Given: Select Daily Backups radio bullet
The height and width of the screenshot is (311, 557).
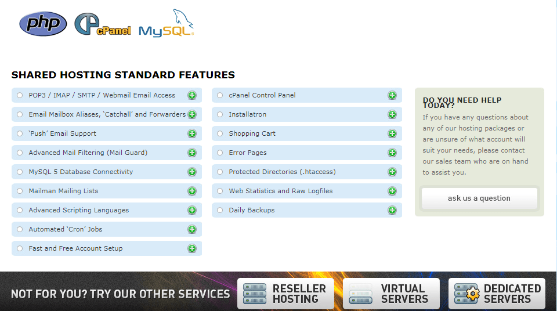Looking at the screenshot, I should [x=220, y=211].
